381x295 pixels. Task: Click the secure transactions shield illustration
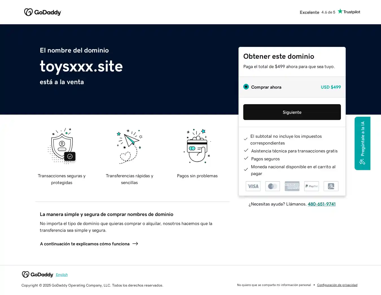62,146
